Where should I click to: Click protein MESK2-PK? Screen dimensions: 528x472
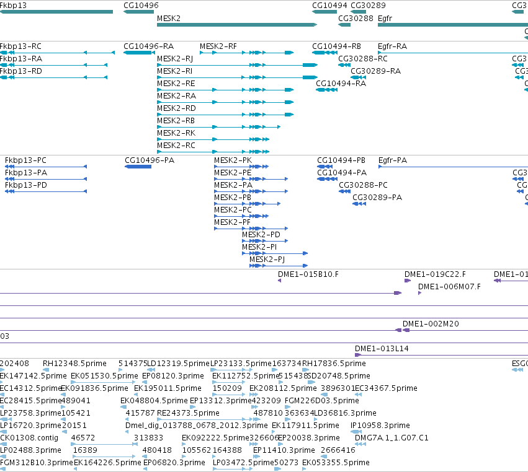click(233, 160)
